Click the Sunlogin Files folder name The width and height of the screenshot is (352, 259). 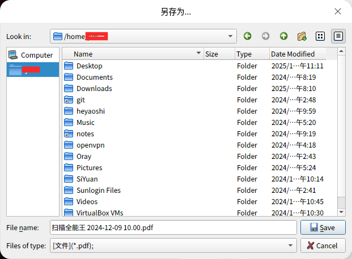click(x=99, y=190)
